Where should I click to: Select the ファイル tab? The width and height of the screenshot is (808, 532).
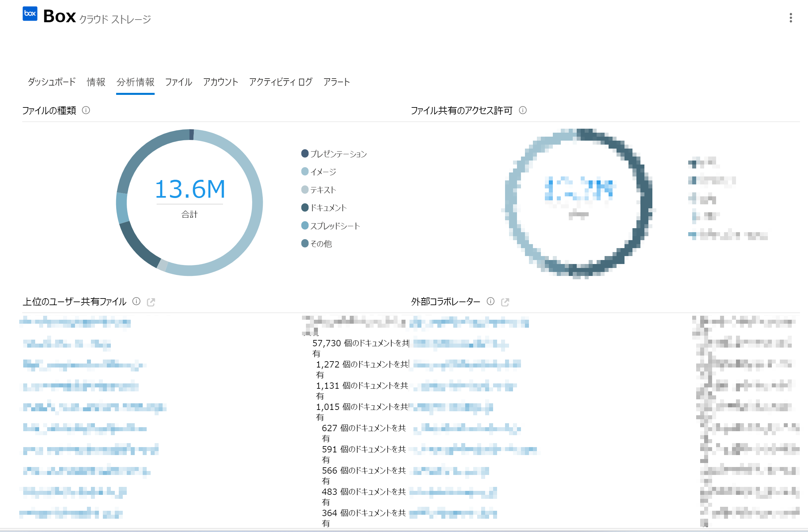[178, 82]
